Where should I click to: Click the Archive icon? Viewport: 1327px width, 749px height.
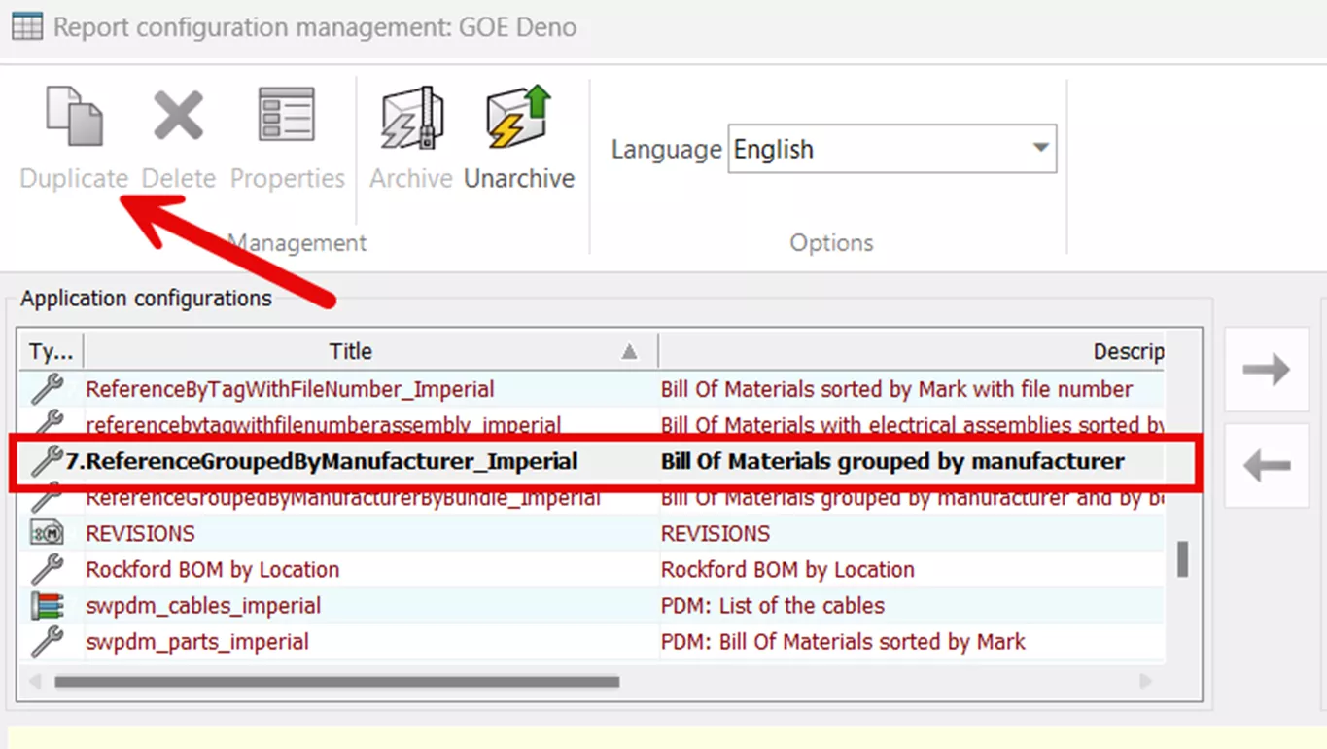pyautogui.click(x=411, y=119)
